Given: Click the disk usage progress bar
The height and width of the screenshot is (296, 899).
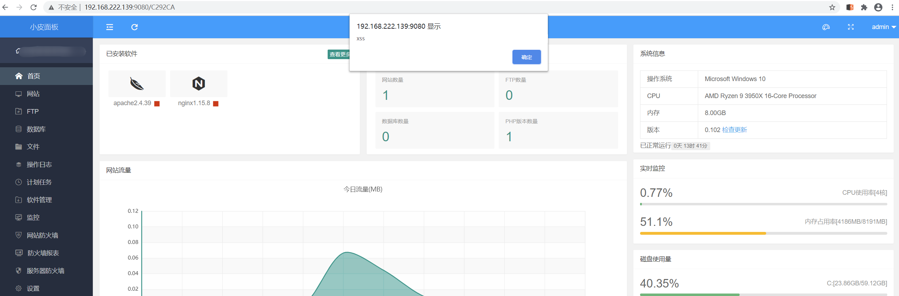Looking at the screenshot, I should pos(763,295).
